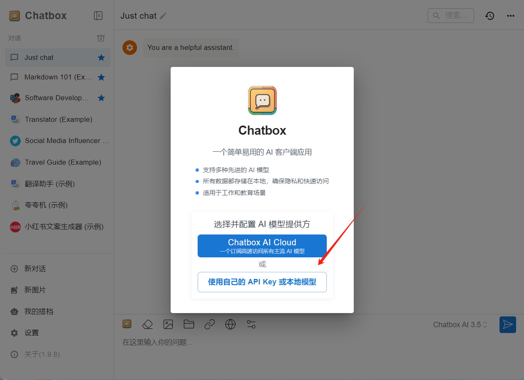Click the Chatbox logo icon in sidebar header
The height and width of the screenshot is (380, 524).
[x=15, y=16]
